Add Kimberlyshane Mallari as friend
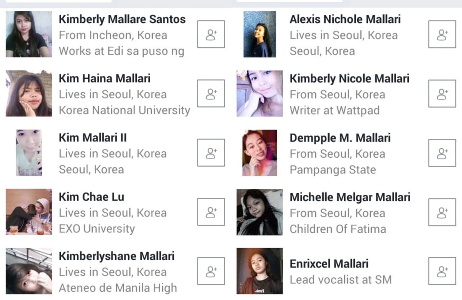 [x=211, y=271]
